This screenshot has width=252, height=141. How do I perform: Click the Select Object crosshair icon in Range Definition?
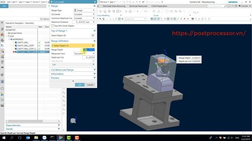pos(93,45)
